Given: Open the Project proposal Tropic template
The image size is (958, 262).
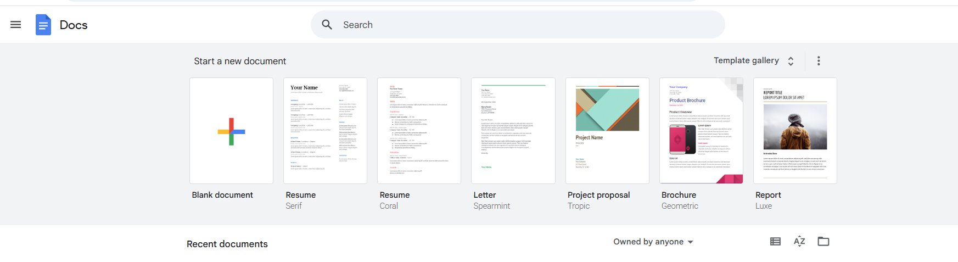Looking at the screenshot, I should pos(607,131).
